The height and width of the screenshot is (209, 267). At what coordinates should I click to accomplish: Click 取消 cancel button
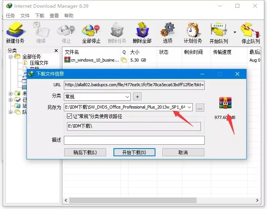pos(183,152)
